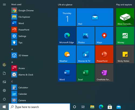
Task: Open the OneNote tile
Action: pyautogui.click(x=104, y=73)
